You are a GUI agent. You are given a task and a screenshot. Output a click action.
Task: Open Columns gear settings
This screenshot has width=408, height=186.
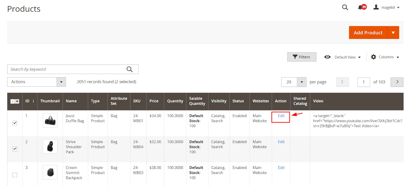coord(385,57)
